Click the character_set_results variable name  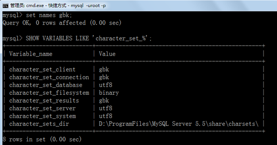coord(44,100)
